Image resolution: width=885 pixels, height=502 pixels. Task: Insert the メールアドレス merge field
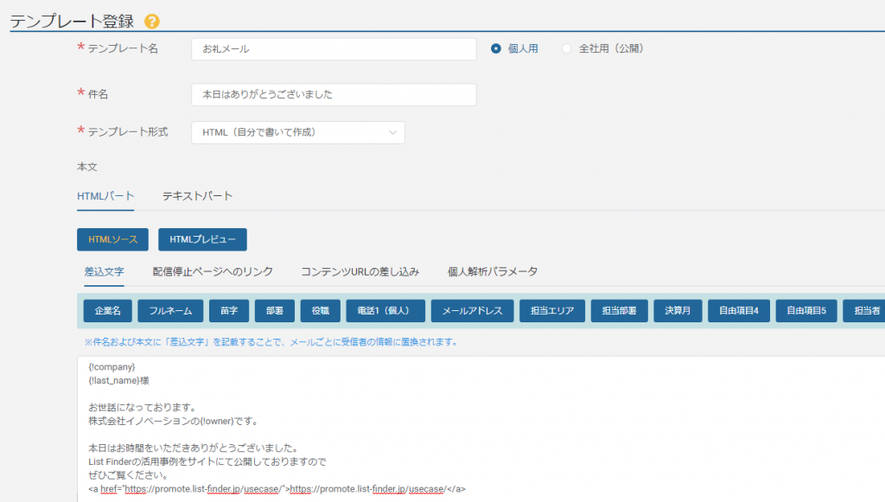(472, 309)
